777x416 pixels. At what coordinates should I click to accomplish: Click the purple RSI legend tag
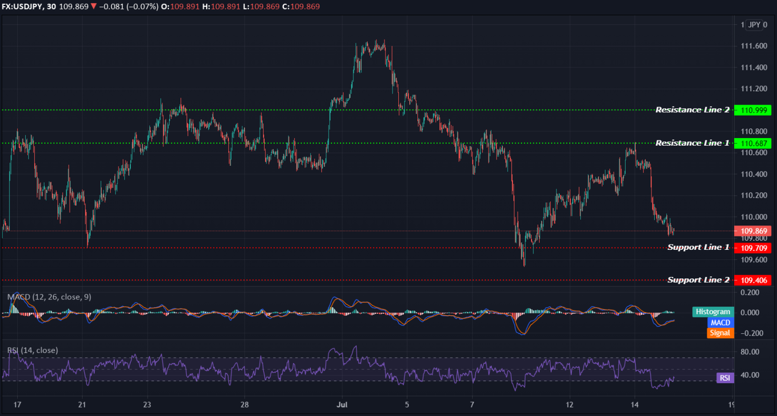pyautogui.click(x=725, y=378)
